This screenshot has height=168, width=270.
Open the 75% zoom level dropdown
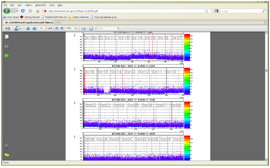(x=76, y=28)
